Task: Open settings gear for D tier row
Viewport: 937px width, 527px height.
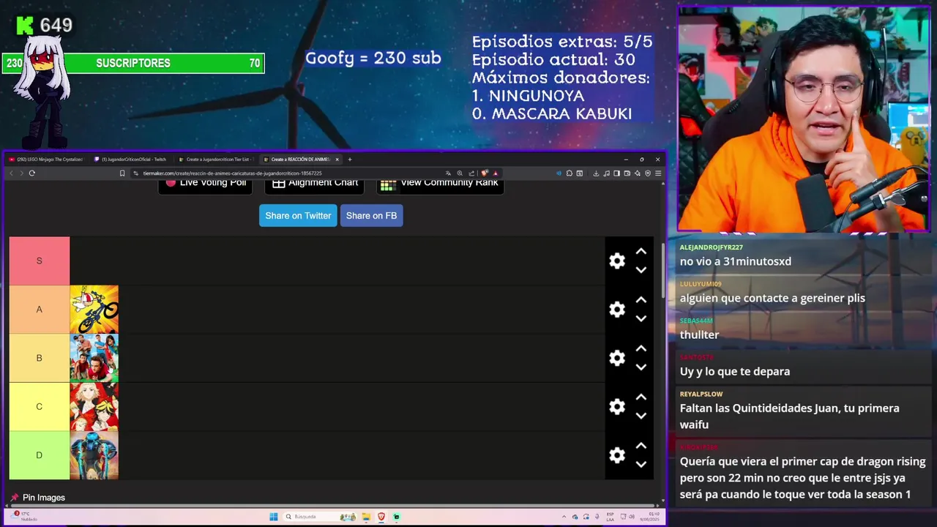Action: 617,455
